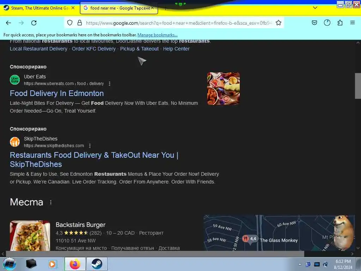Open Pickup & Takeout link
361x271 pixels.
pyautogui.click(x=139, y=49)
